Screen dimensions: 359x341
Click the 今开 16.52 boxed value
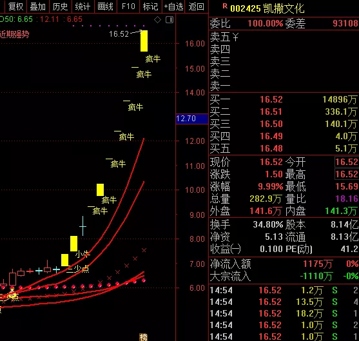pyautogui.click(x=347, y=162)
